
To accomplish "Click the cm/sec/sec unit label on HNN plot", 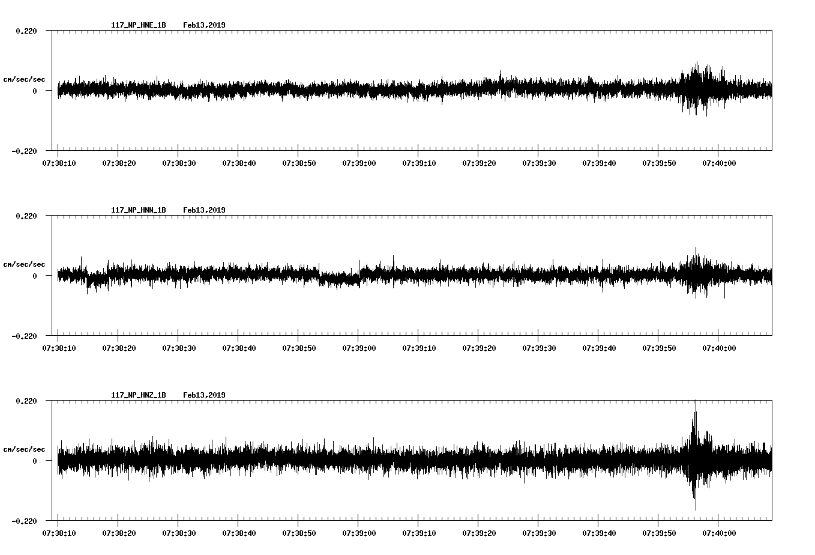I will click(24, 264).
